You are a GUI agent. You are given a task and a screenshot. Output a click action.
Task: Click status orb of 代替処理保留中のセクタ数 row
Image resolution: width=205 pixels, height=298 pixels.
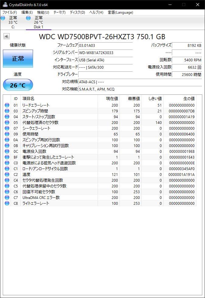(7, 186)
